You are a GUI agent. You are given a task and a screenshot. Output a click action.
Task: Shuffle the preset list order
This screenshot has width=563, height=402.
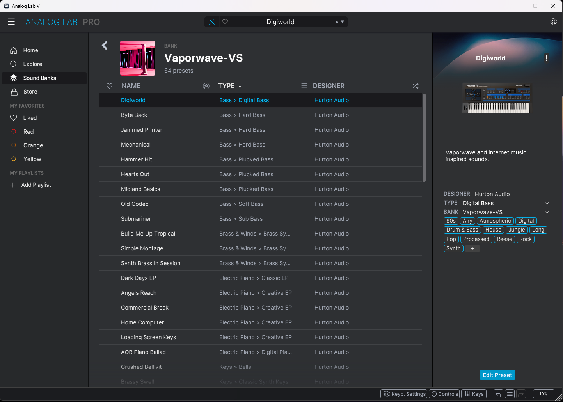[x=416, y=86]
